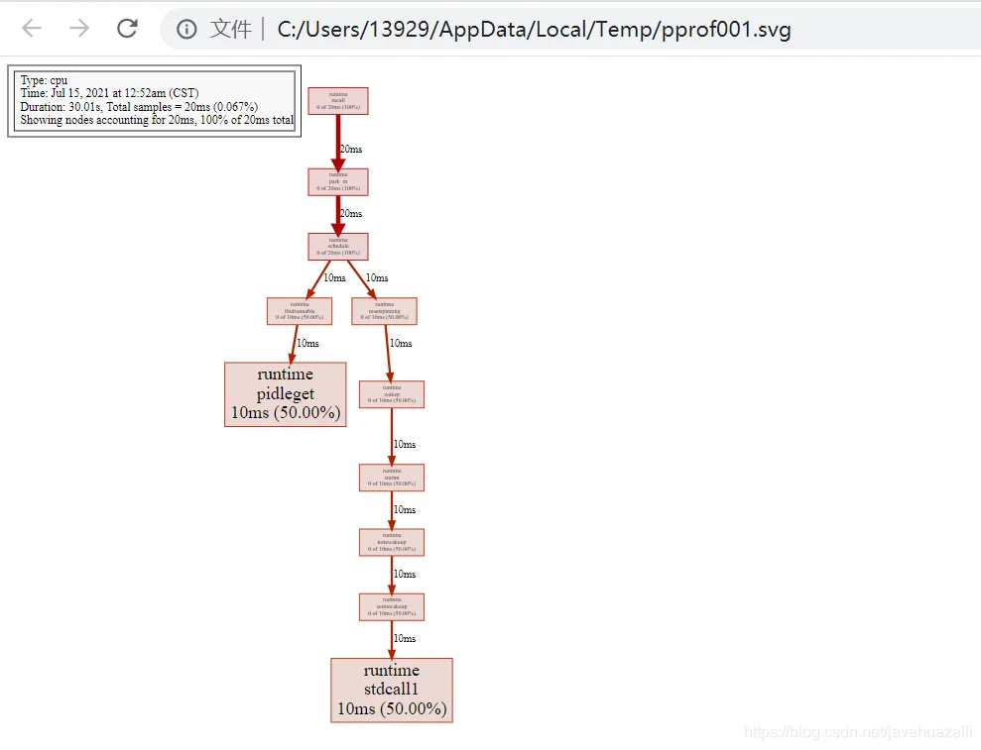Click the large runtime stdcall1 node

click(x=392, y=690)
